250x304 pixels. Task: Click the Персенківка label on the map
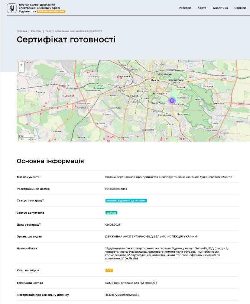[156, 111]
